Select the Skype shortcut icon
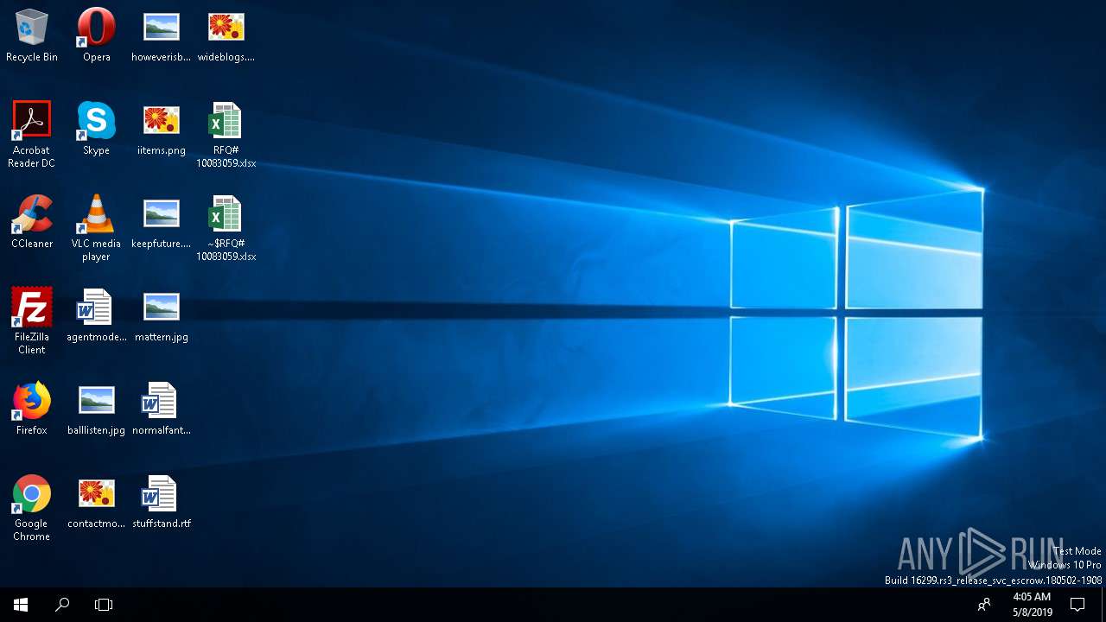 coord(96,129)
